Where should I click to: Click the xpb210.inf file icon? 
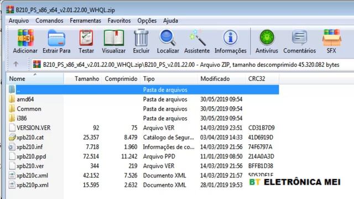coord(12,147)
